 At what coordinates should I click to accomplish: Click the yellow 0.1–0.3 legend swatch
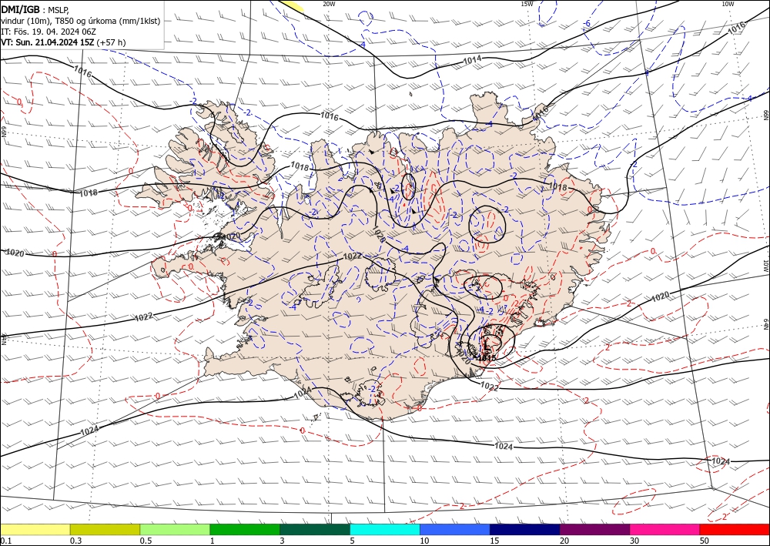pyautogui.click(x=35, y=529)
